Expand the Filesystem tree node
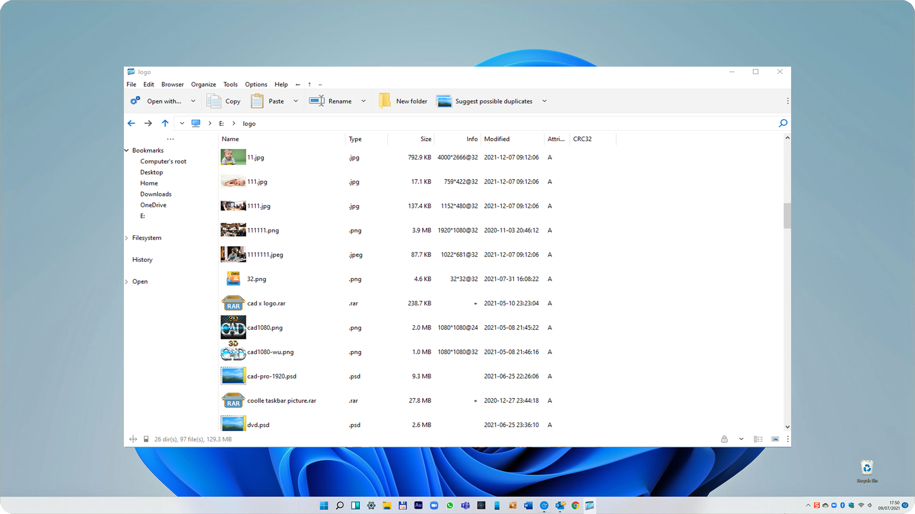 127,238
